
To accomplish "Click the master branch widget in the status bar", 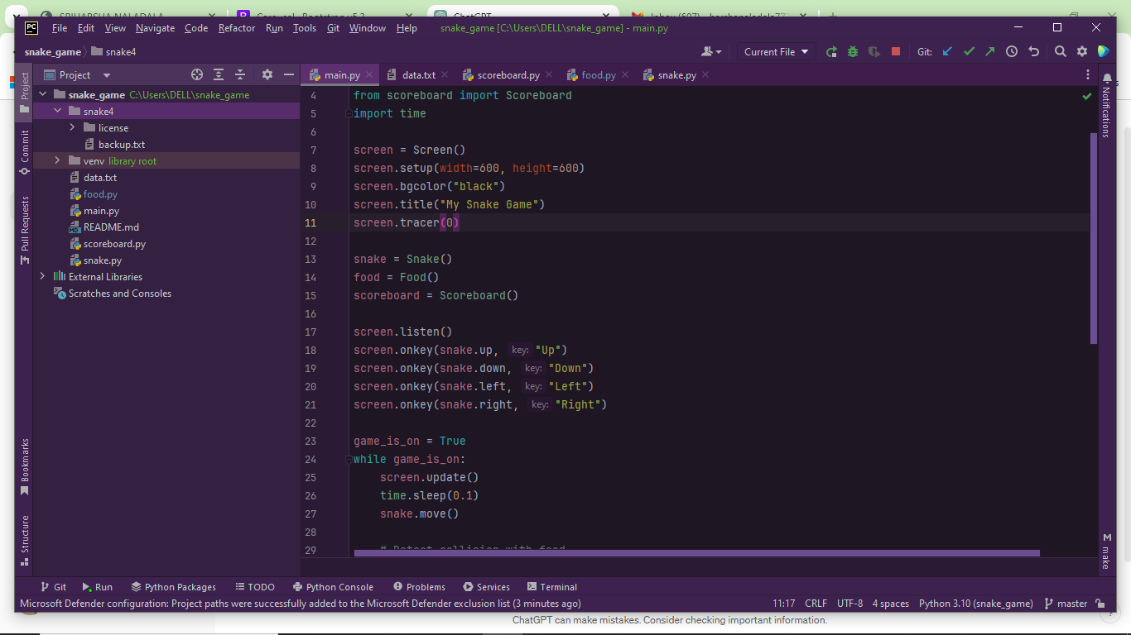I will [x=1066, y=604].
